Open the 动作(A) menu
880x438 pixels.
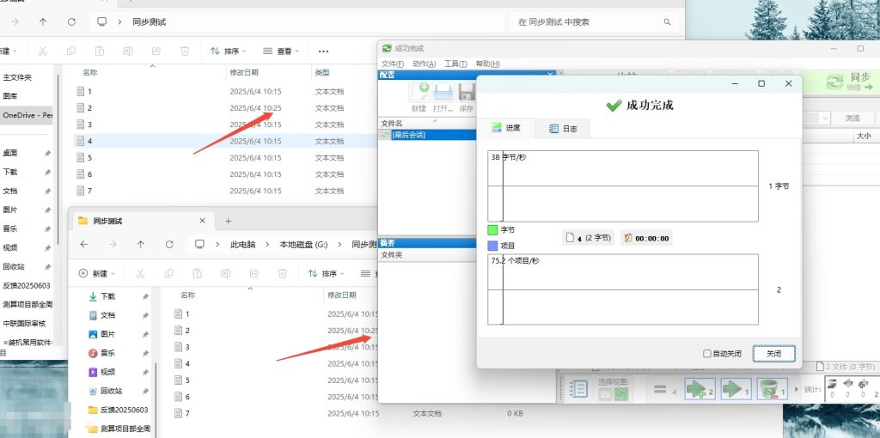tap(424, 64)
